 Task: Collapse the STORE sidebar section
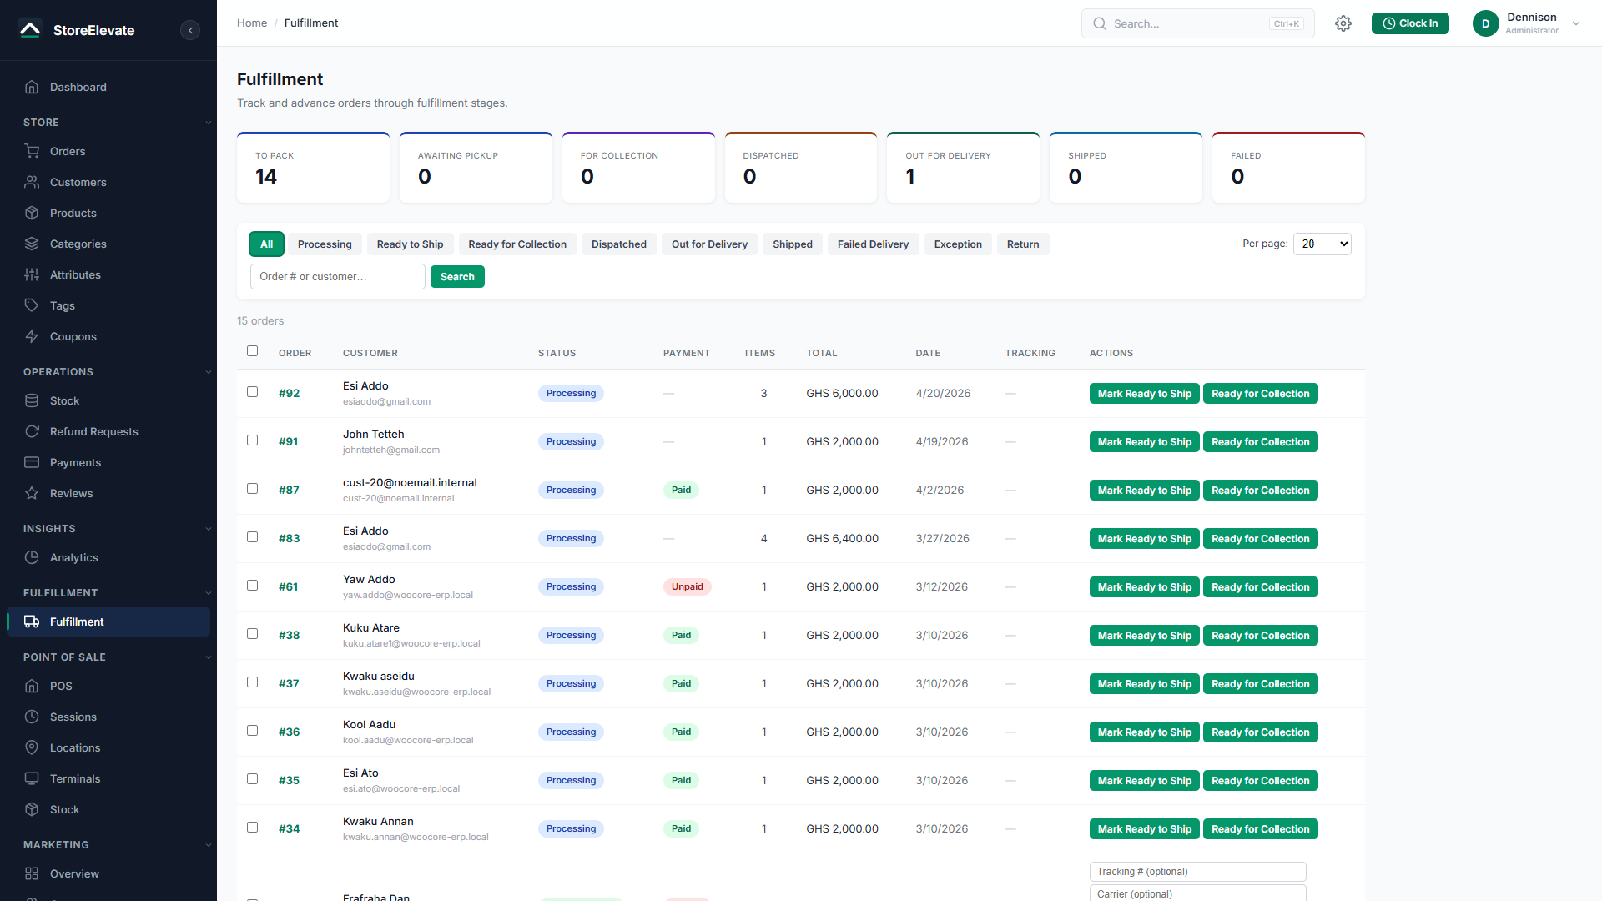(x=208, y=123)
